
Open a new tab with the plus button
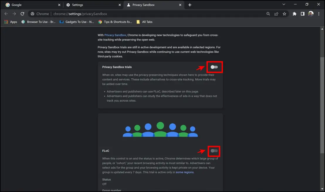[x=190, y=5]
